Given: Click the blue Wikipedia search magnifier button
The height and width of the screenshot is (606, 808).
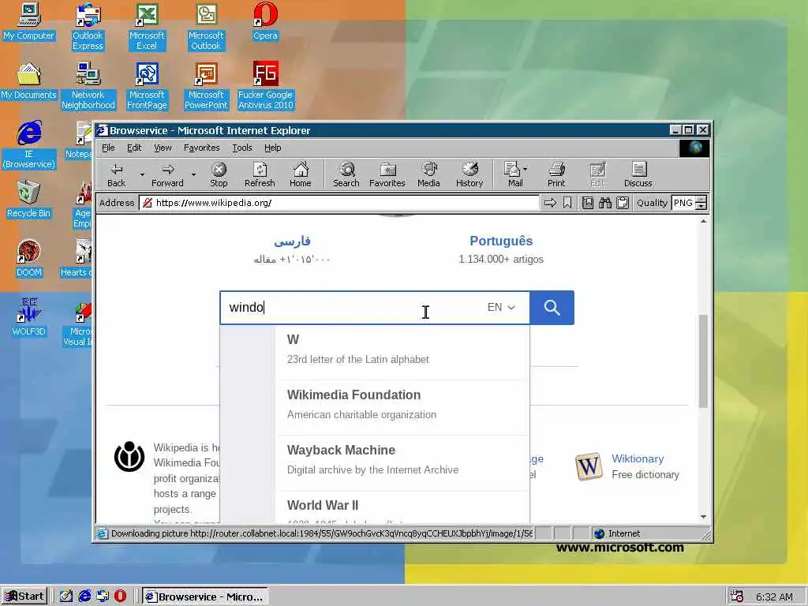Looking at the screenshot, I should point(552,308).
